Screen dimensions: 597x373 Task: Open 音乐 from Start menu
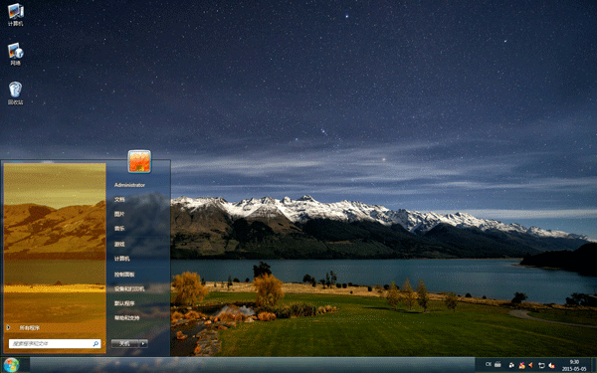click(x=119, y=229)
